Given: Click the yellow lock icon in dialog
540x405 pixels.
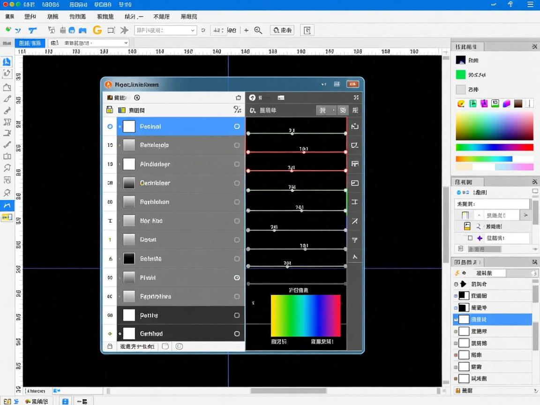Looking at the screenshot, I should coord(110,110).
